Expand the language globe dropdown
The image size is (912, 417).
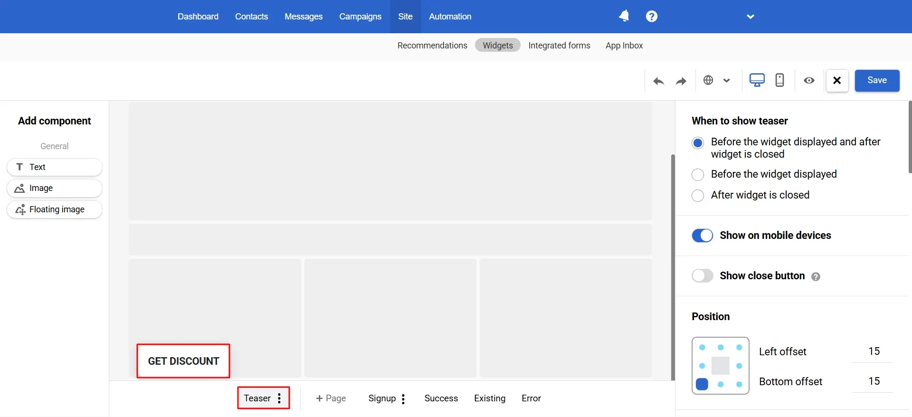tap(716, 80)
